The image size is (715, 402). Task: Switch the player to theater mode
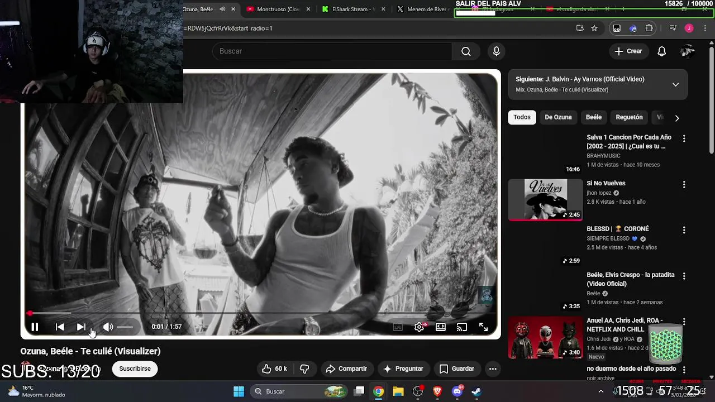pos(441,327)
